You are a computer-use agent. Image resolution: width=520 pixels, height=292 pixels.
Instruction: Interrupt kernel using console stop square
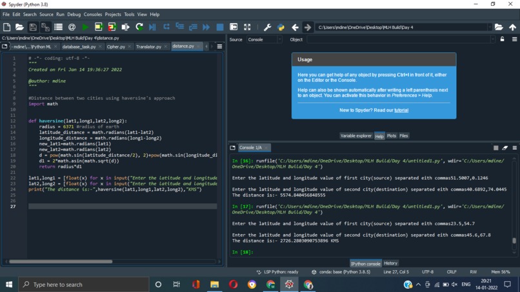pyautogui.click(x=495, y=148)
